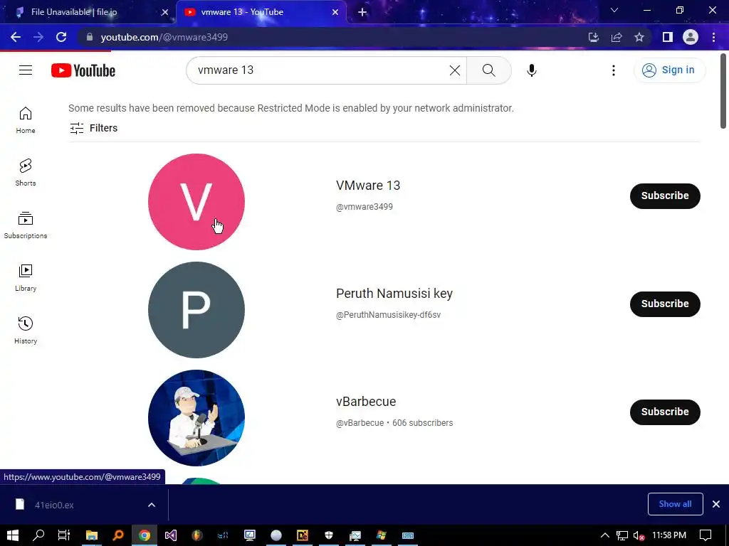Open File Explorer from taskbar
Image resolution: width=729 pixels, height=546 pixels.
point(92,535)
